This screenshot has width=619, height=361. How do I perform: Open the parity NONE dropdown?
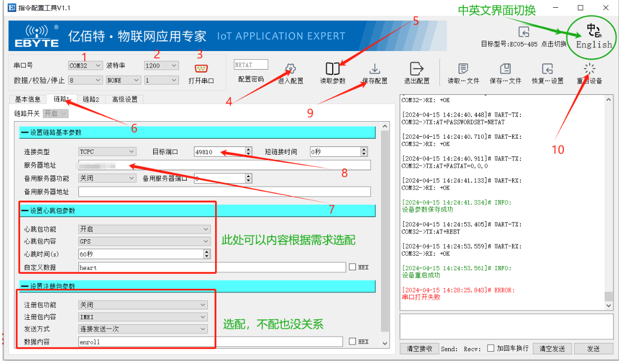pos(123,80)
